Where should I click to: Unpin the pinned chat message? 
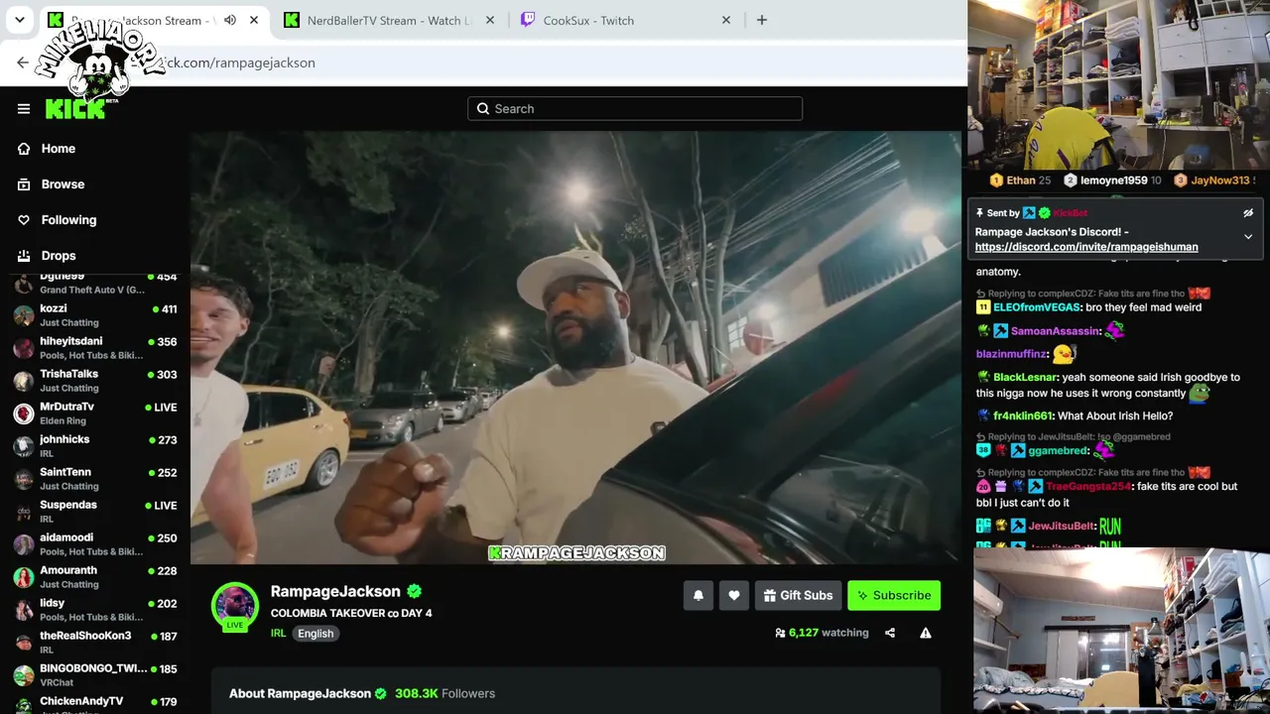(x=1248, y=213)
